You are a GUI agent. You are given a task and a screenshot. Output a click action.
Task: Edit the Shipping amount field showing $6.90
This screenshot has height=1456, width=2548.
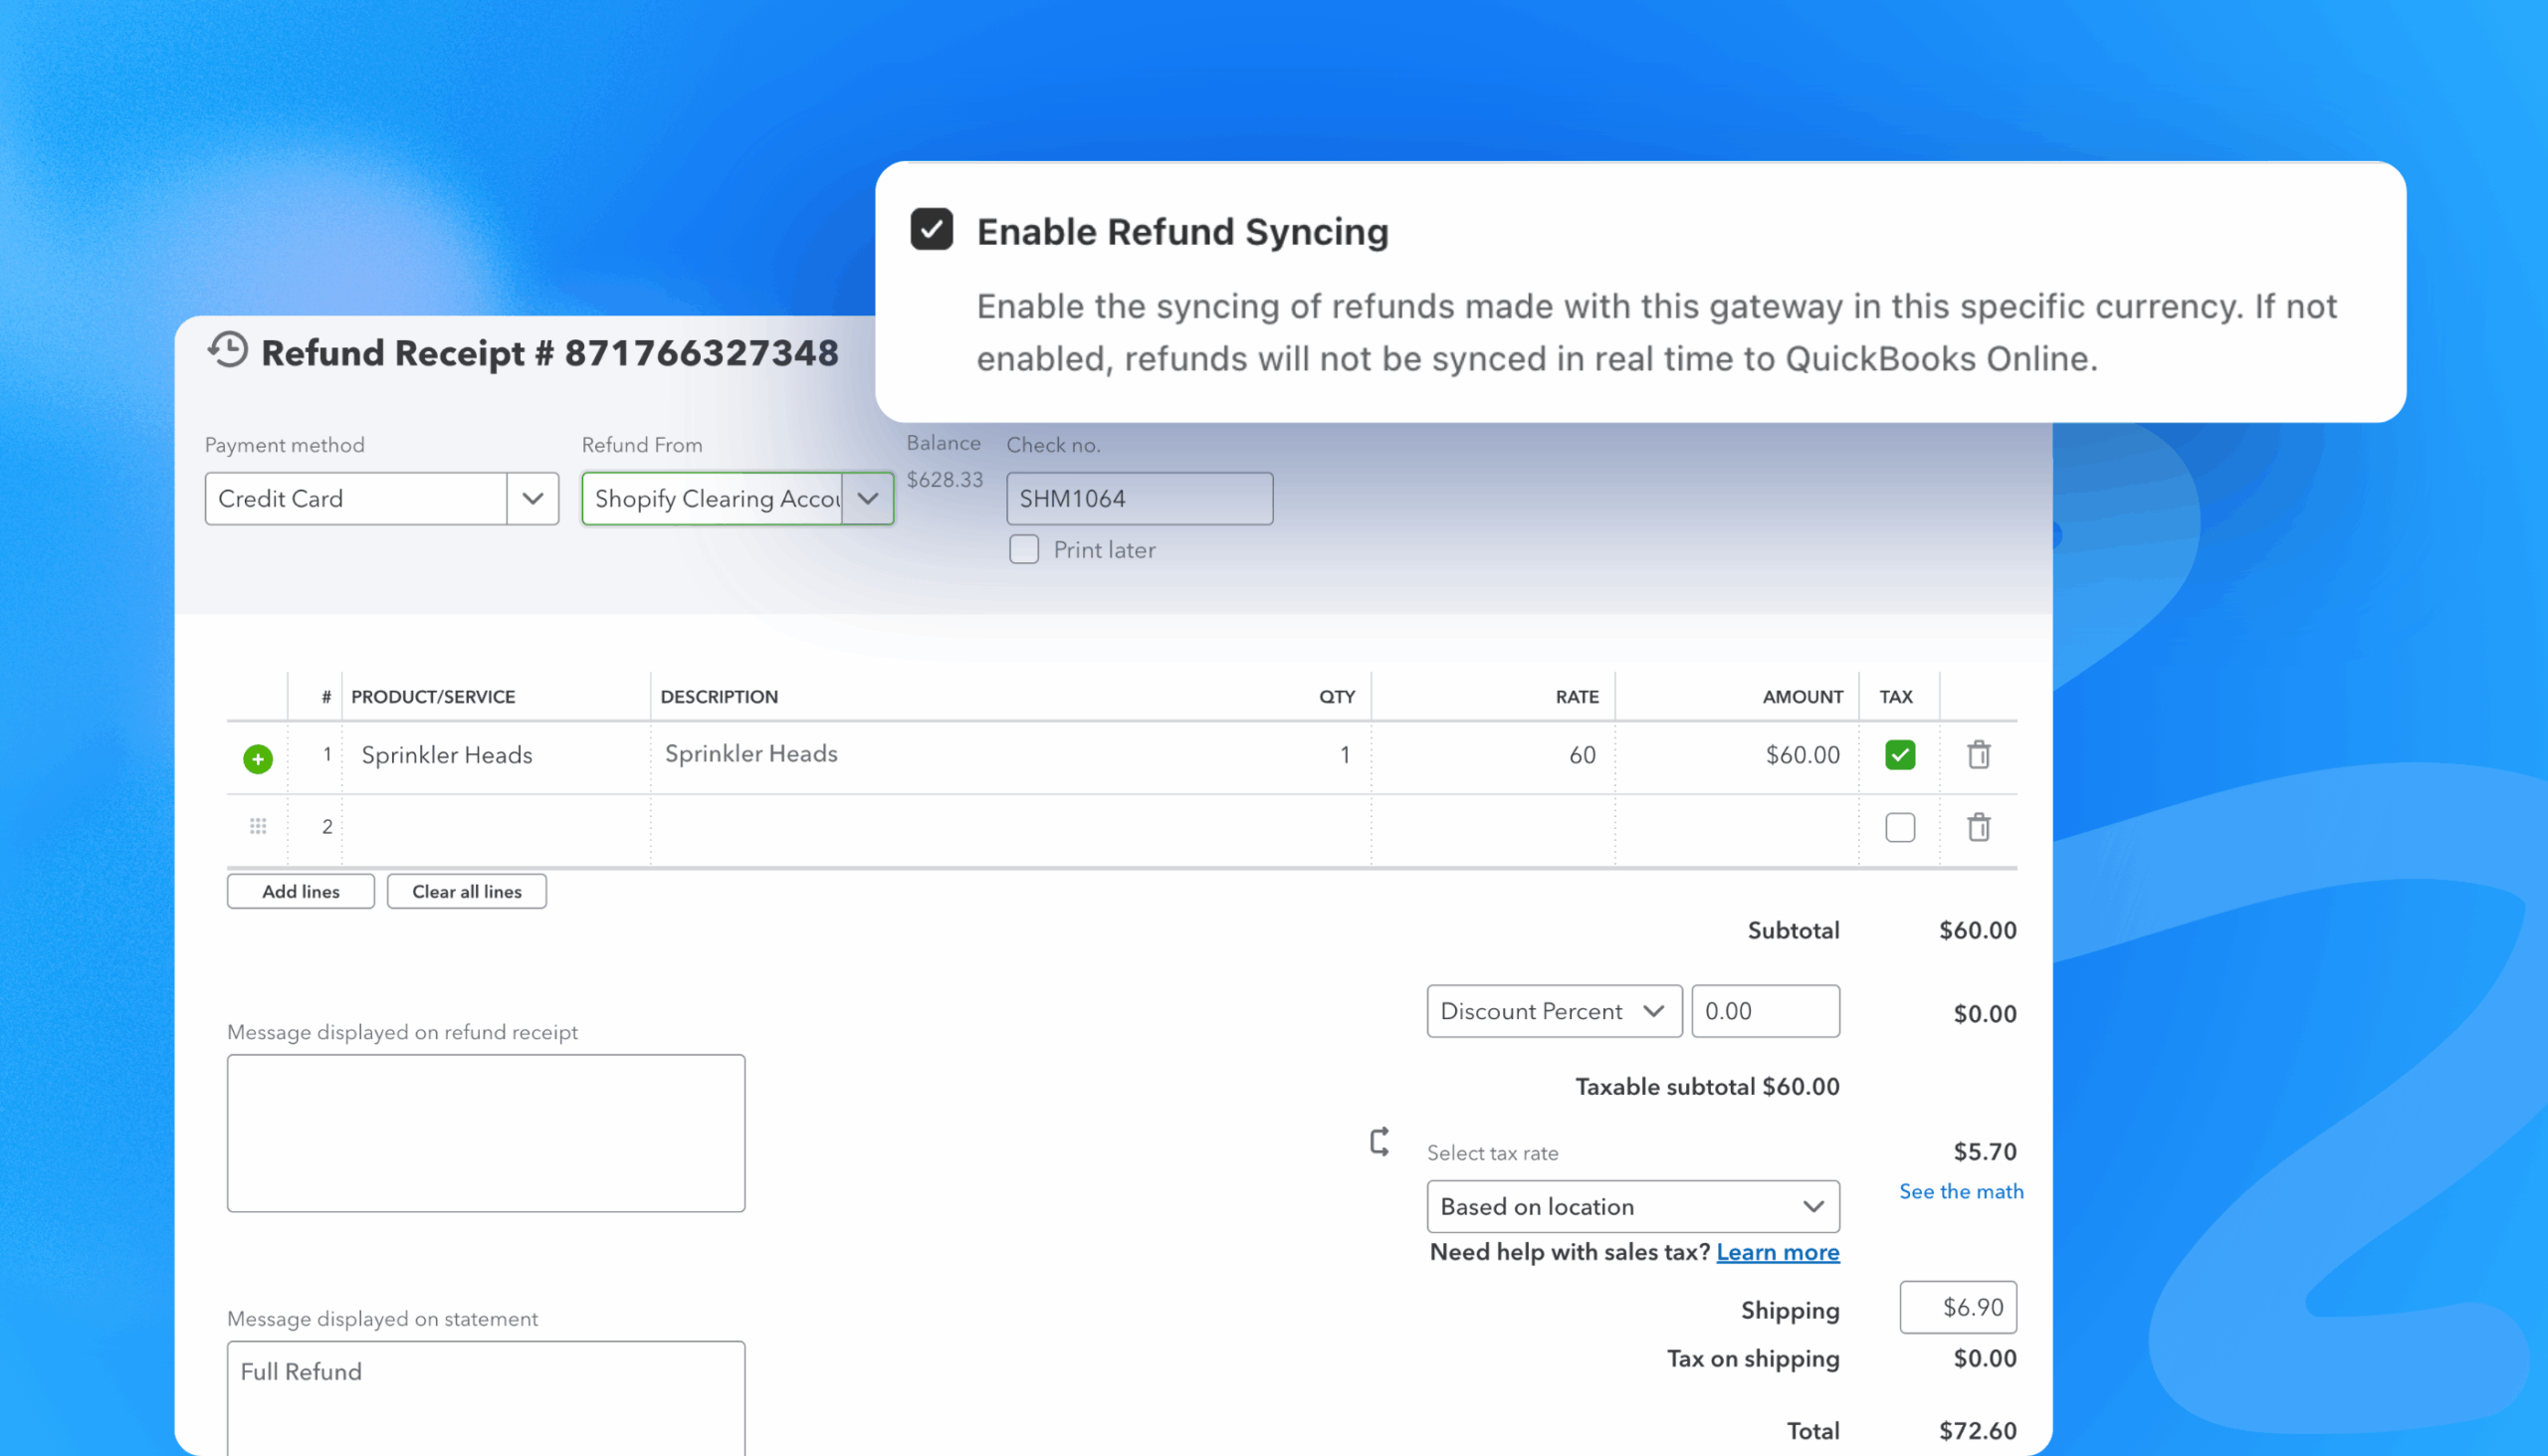click(1957, 1307)
